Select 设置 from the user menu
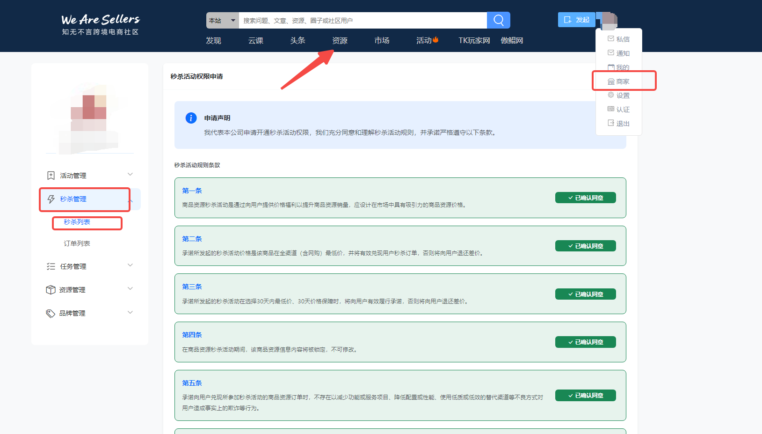Screen dimensions: 762x434 [x=623, y=96]
